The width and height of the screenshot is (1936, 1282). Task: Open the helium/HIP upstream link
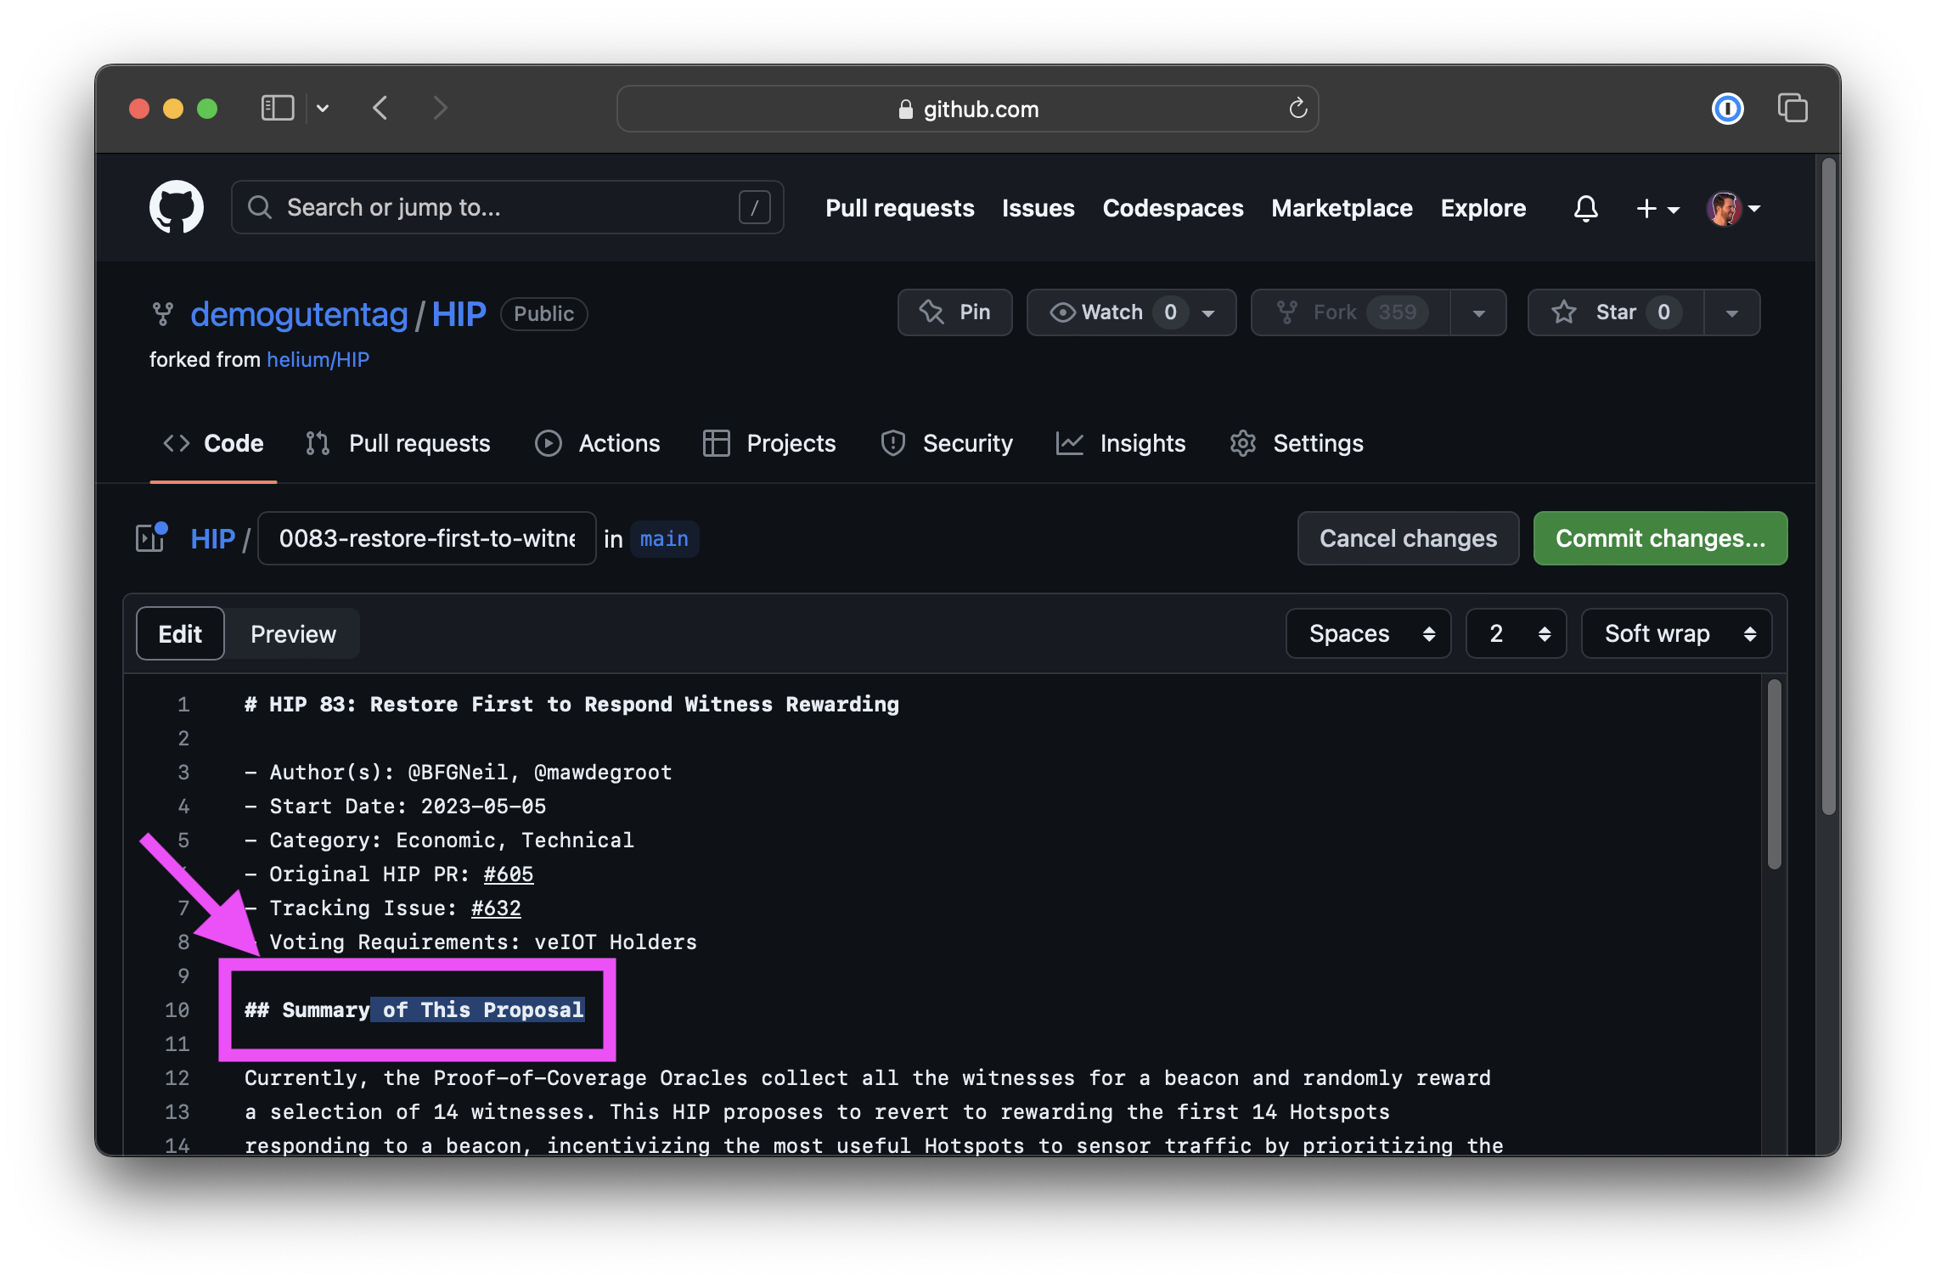point(318,360)
